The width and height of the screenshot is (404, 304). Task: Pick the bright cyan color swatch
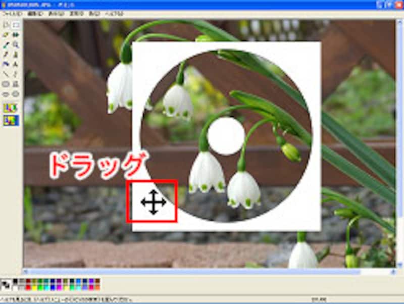[x=46, y=288]
